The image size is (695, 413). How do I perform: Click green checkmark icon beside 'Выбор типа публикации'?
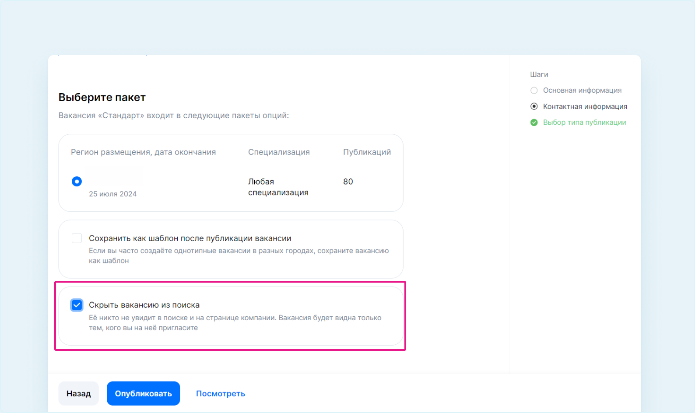point(534,122)
